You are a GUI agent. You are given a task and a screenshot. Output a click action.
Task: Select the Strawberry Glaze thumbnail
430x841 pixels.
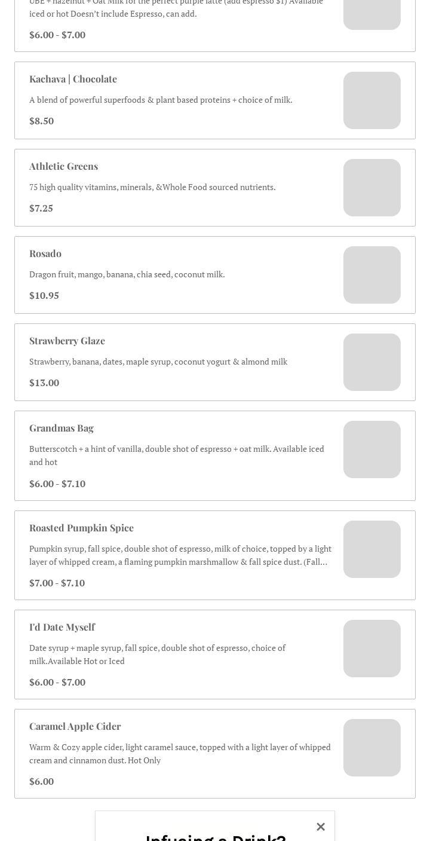click(x=371, y=362)
